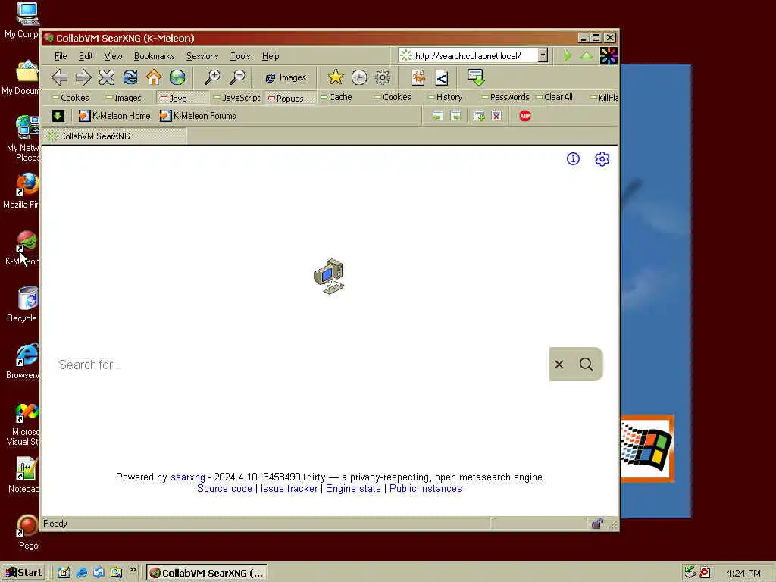Viewport: 776px width, 582px height.
Task: Toggle Cookies in leftmost privacy bar
Action: [x=70, y=98]
